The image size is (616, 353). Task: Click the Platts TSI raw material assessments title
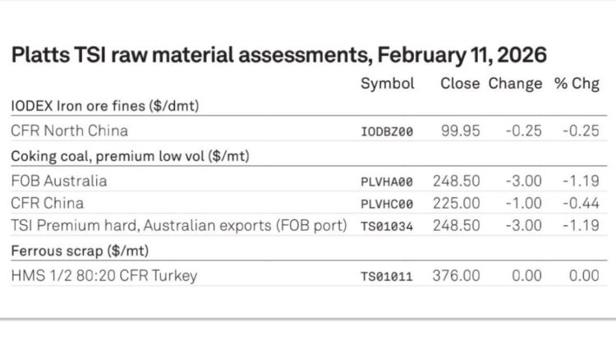pyautogui.click(x=278, y=56)
